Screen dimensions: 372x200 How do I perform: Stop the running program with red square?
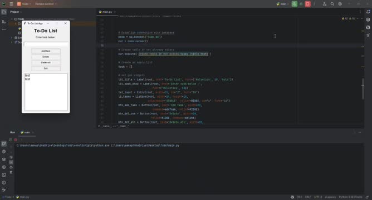[308, 4]
